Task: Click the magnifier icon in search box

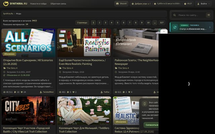Action: pos(174,15)
